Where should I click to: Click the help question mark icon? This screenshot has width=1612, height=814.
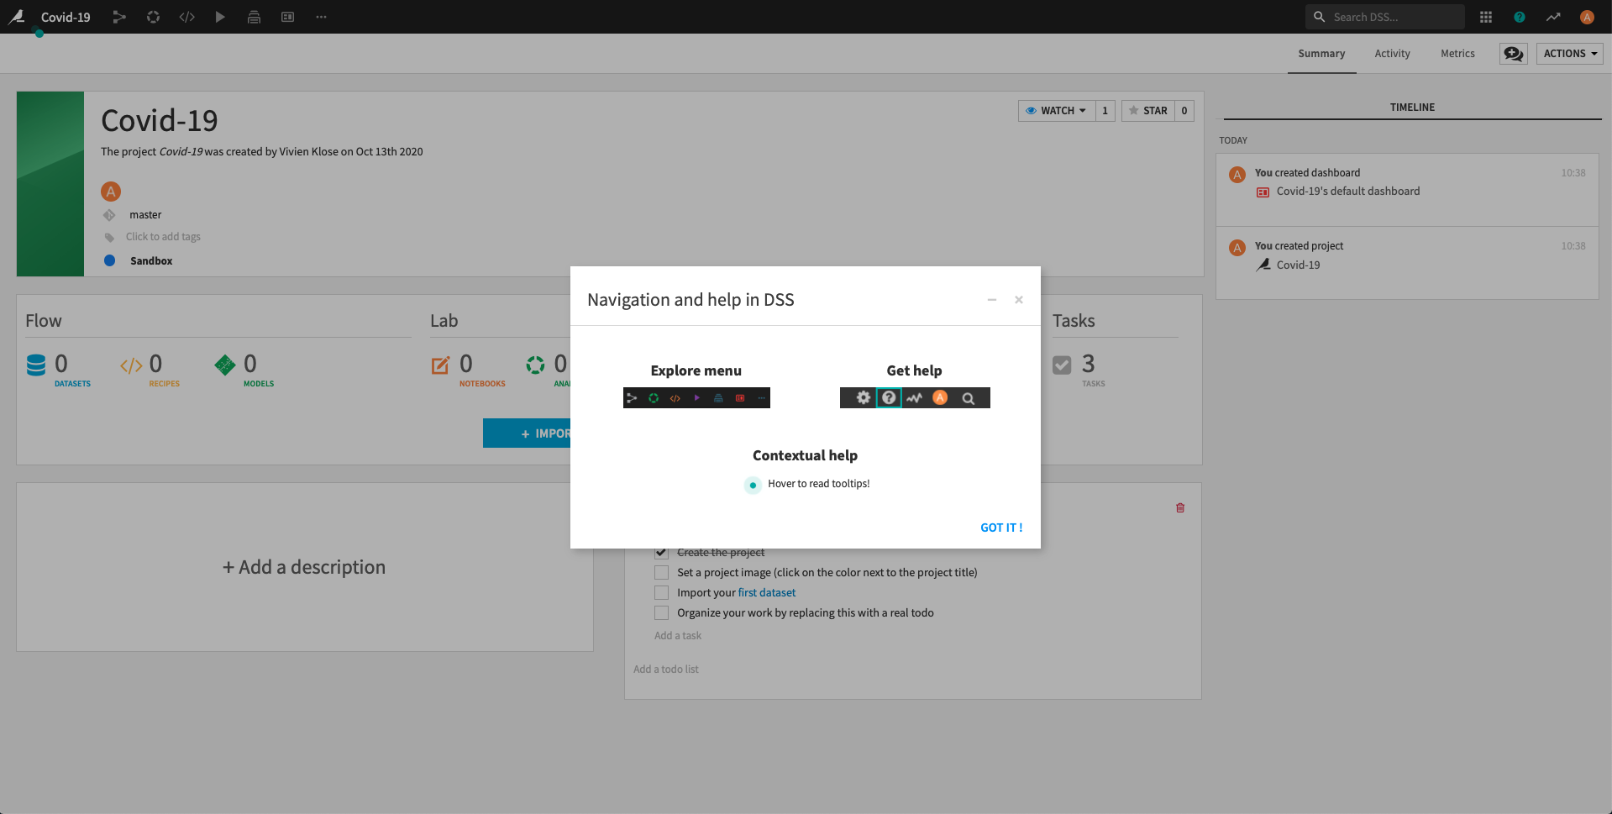(x=1520, y=17)
